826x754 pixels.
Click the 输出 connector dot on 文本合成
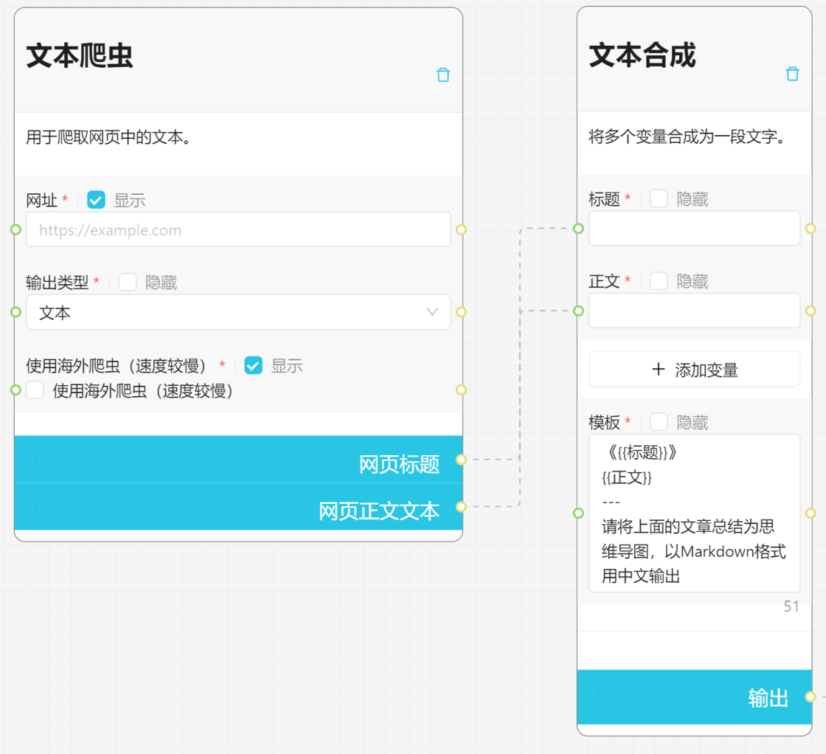(x=811, y=696)
